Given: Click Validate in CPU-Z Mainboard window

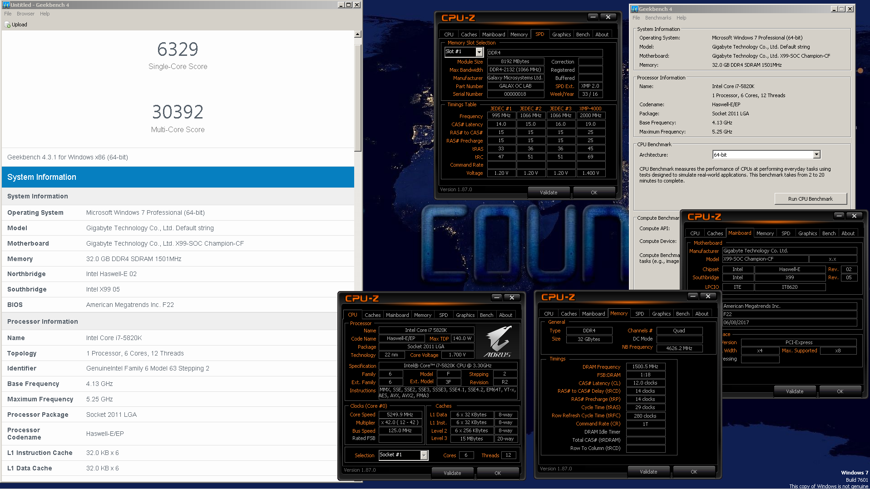Looking at the screenshot, I should pos(795,391).
